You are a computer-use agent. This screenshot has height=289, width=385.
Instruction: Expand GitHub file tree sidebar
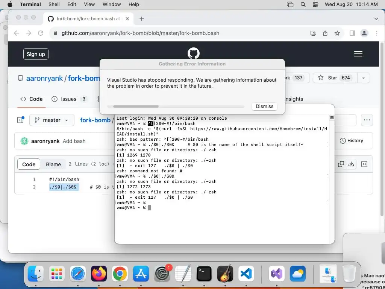coord(21,120)
